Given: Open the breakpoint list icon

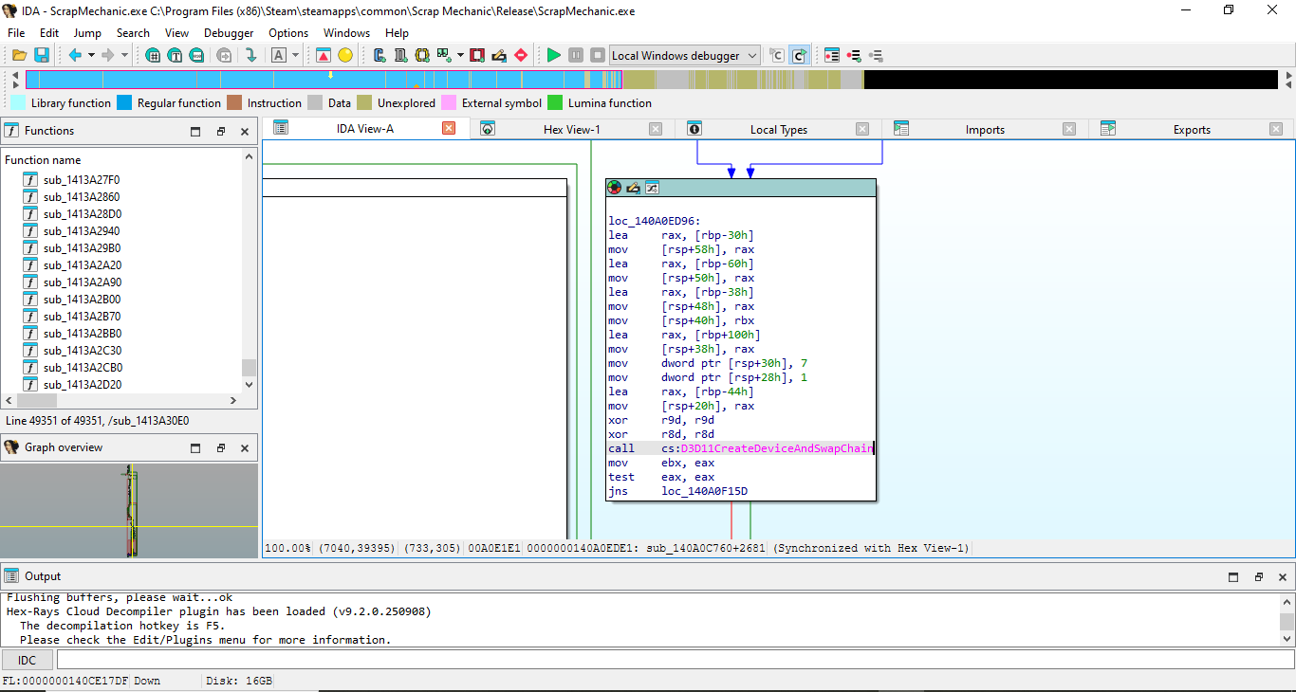Looking at the screenshot, I should pyautogui.click(x=832, y=55).
